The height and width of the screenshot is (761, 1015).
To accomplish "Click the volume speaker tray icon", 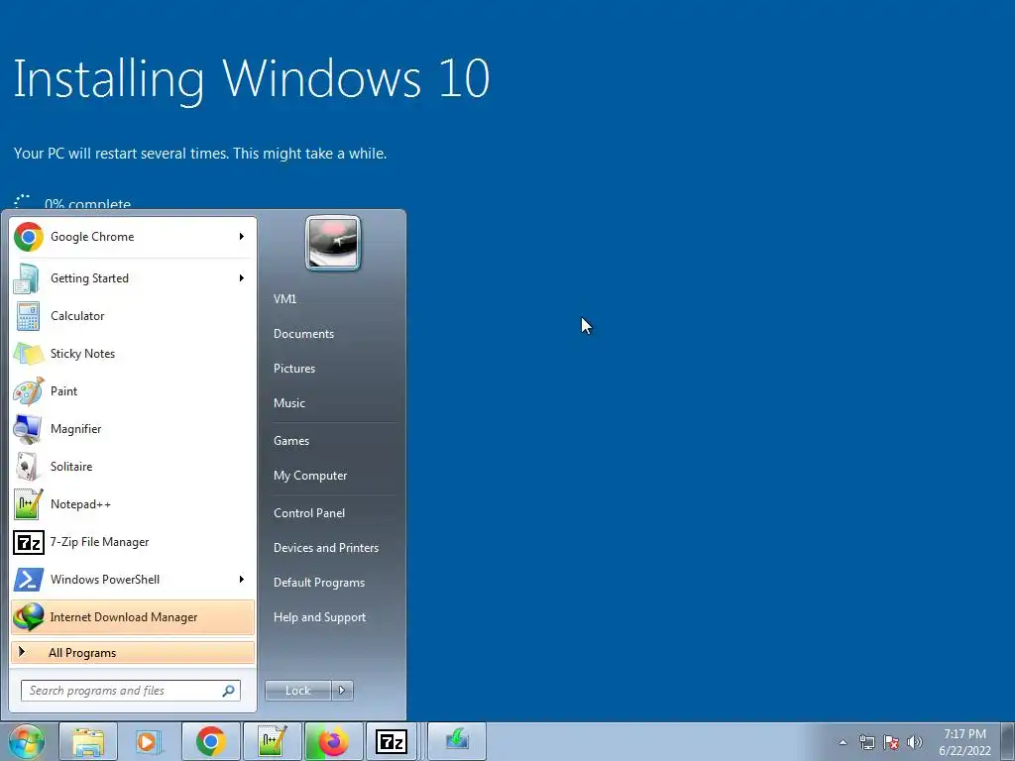I will tap(915, 742).
